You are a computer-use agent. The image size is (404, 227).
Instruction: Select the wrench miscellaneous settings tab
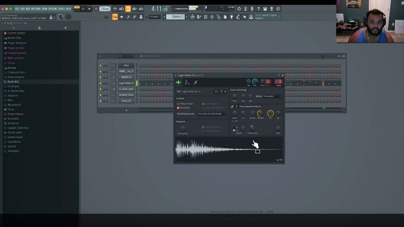pos(196,83)
